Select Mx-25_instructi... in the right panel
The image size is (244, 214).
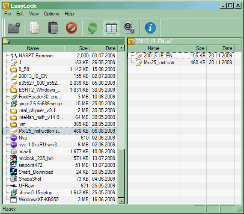click(181, 62)
